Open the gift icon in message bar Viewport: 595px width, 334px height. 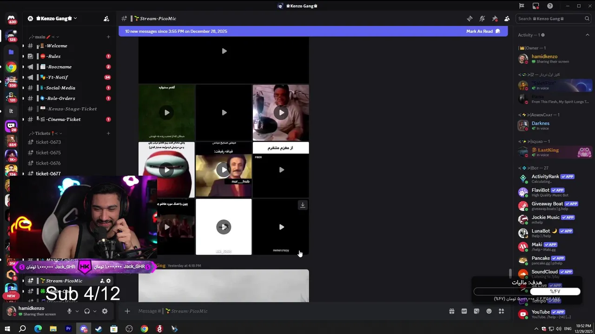(x=451, y=311)
